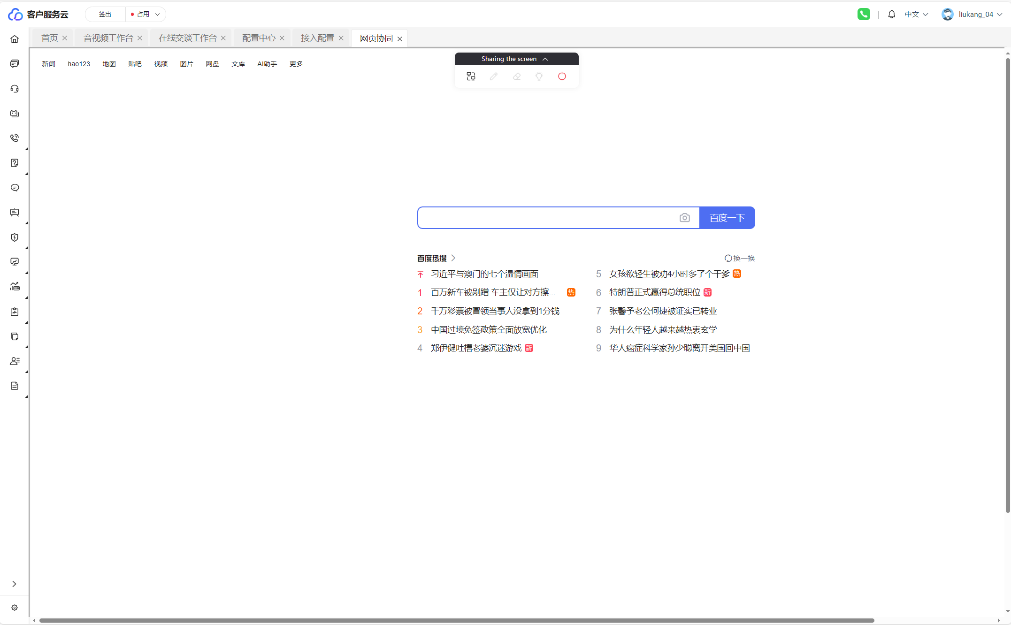Click the document sidebar icon at bottom
Screen dimensions: 1011x625
(x=15, y=386)
